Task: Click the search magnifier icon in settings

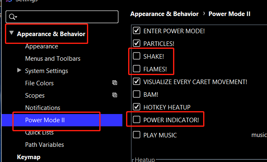Action: (13, 17)
